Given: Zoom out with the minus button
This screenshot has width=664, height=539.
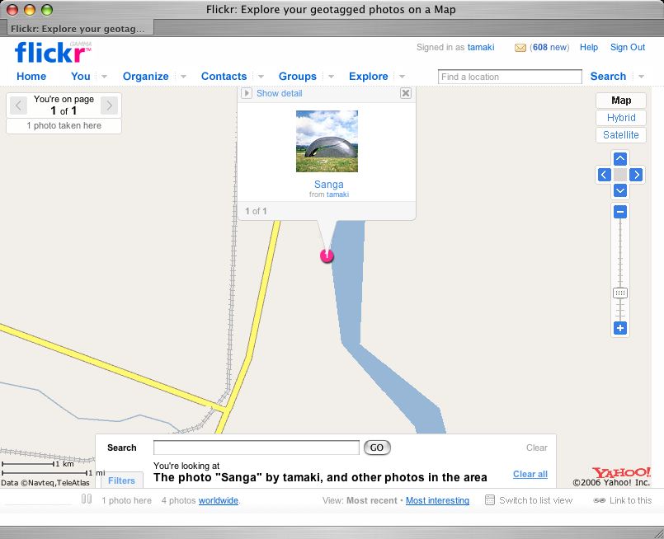Looking at the screenshot, I should (x=620, y=212).
